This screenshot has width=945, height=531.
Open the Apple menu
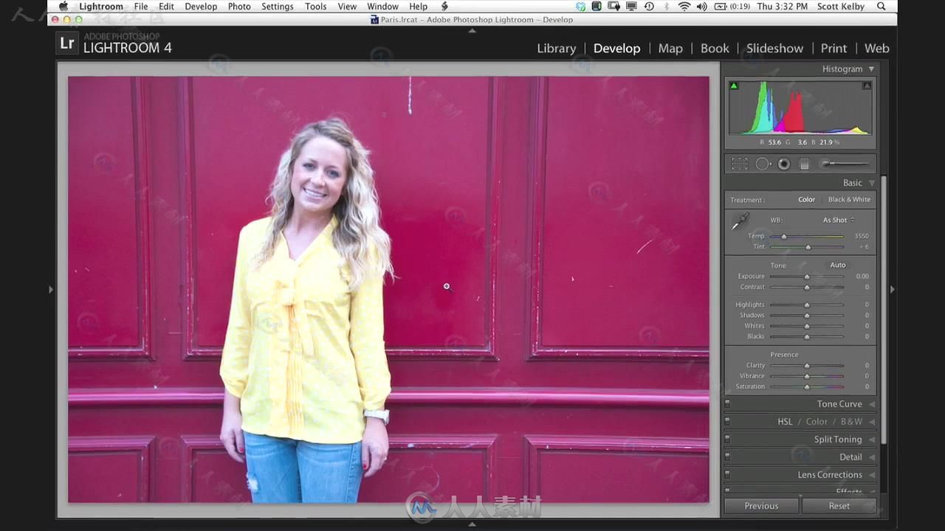[63, 7]
